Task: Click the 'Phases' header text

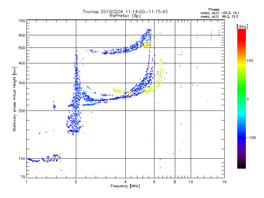Action: [214, 10]
